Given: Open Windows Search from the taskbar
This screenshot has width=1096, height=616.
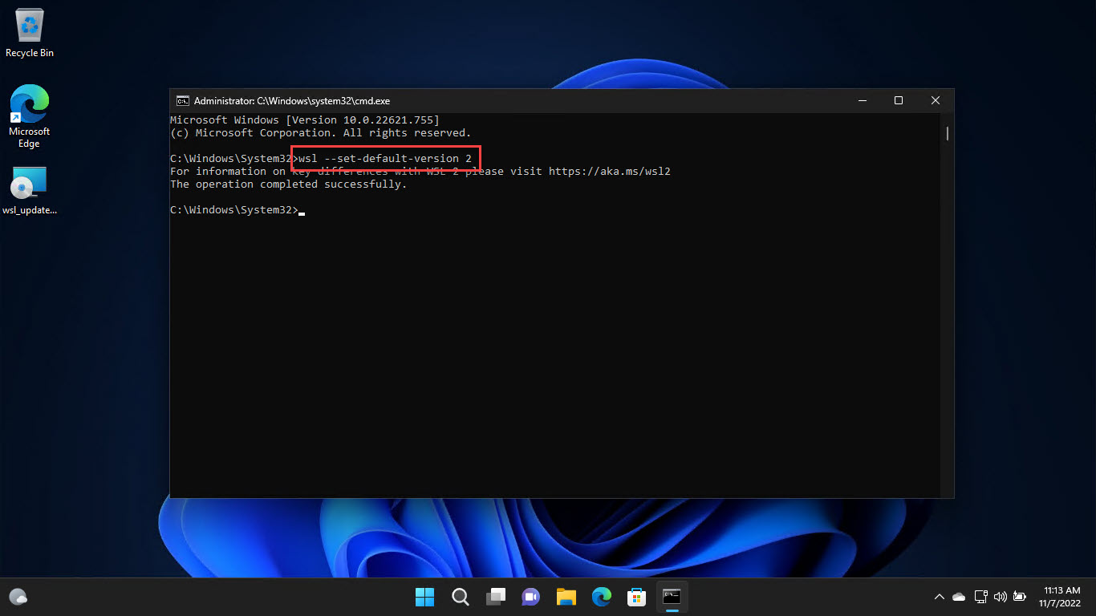Looking at the screenshot, I should 460,597.
